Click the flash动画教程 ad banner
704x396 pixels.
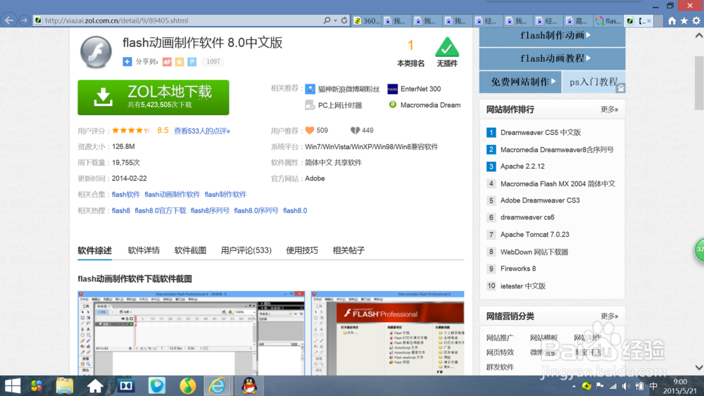pyautogui.click(x=552, y=58)
